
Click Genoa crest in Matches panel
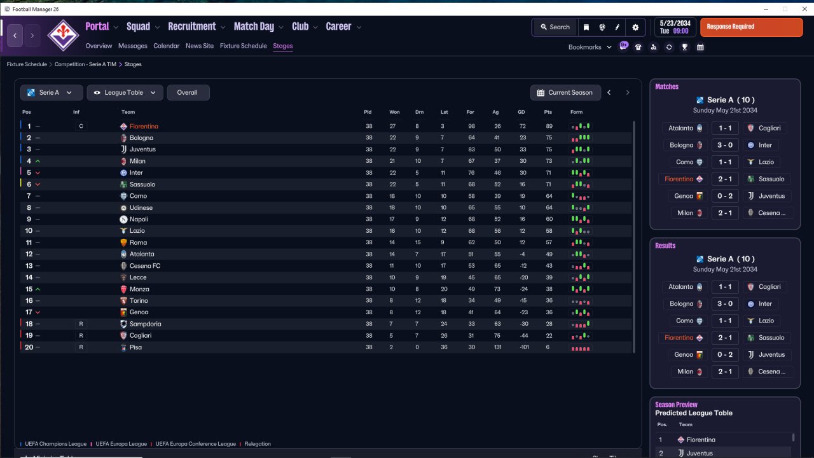[x=700, y=196]
